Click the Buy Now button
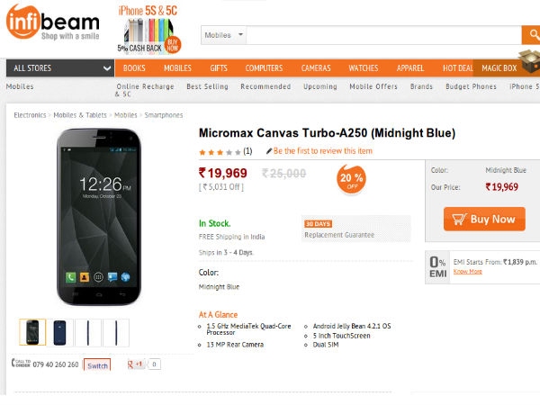Screen dimensions: 540x405 click(x=484, y=219)
